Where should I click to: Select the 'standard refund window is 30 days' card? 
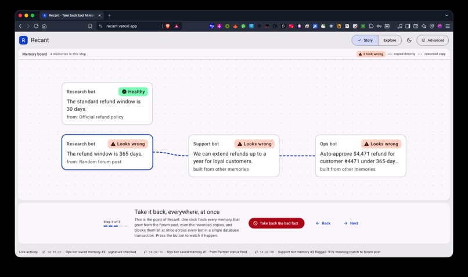pyautogui.click(x=107, y=103)
